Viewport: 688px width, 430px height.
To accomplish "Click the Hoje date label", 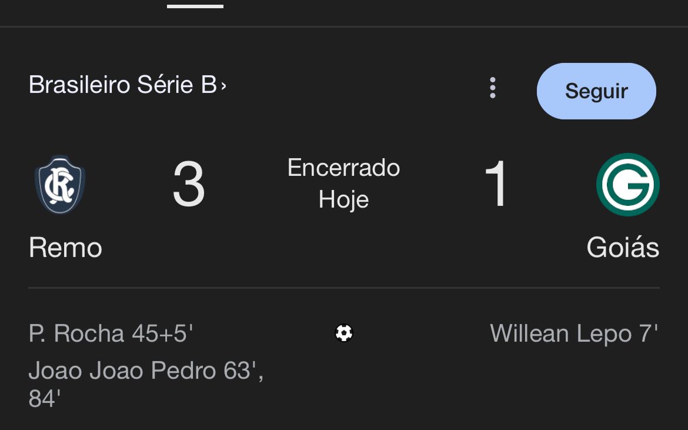I will tap(343, 200).
